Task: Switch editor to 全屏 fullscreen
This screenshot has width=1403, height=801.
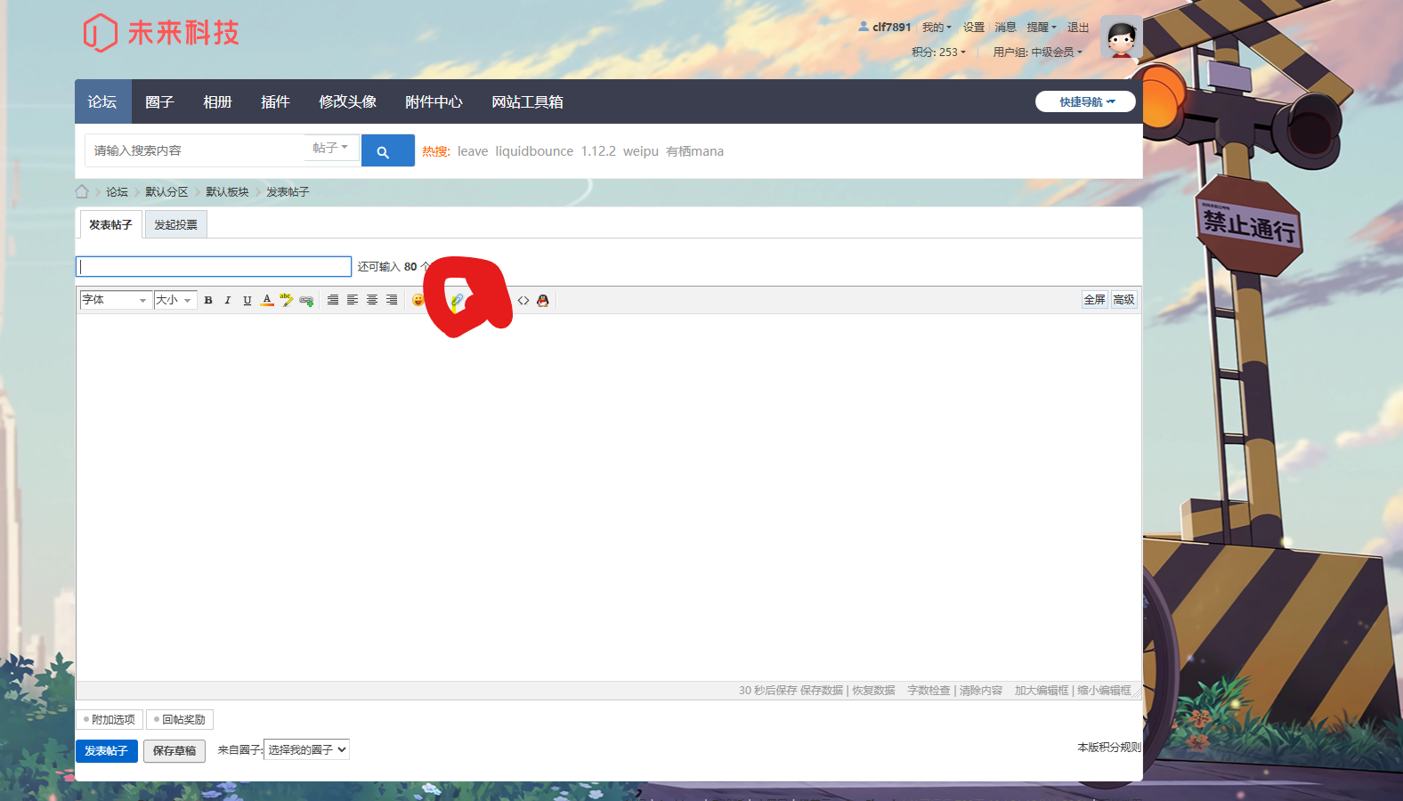Action: [1095, 300]
